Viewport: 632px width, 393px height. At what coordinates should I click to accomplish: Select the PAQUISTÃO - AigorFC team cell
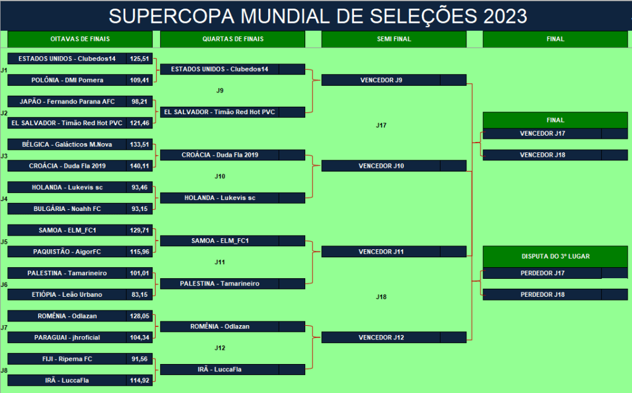(x=67, y=252)
